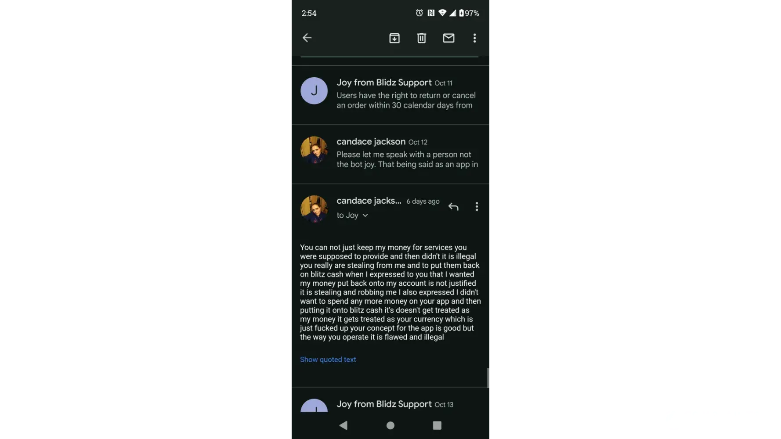
Task: Tap profile photo on the 6 days ago message
Action: point(314,209)
